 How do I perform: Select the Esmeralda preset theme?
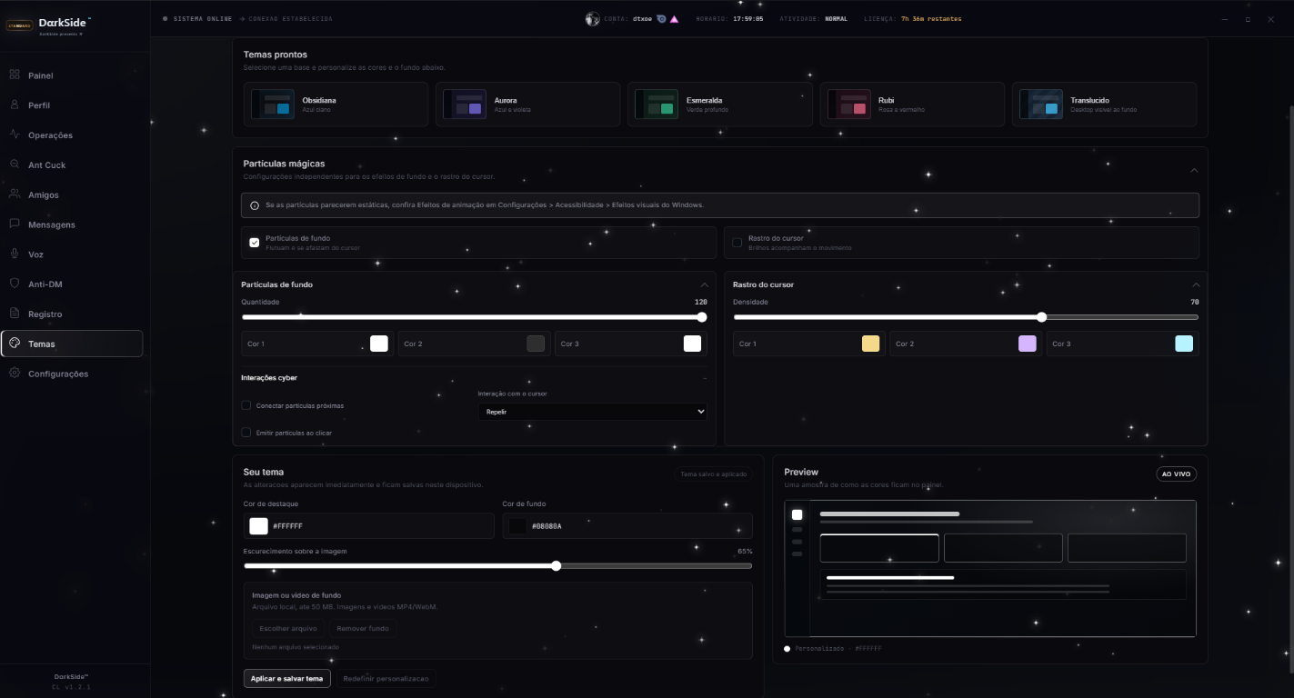point(720,105)
